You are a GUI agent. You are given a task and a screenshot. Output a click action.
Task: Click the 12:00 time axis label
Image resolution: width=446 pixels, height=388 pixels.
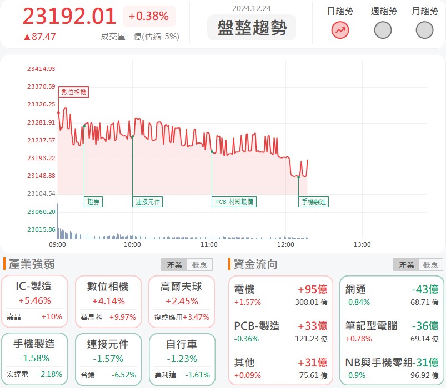pyautogui.click(x=285, y=244)
